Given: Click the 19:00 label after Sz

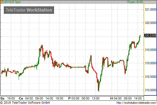Looking at the screenshot, I should (x=11, y=98).
